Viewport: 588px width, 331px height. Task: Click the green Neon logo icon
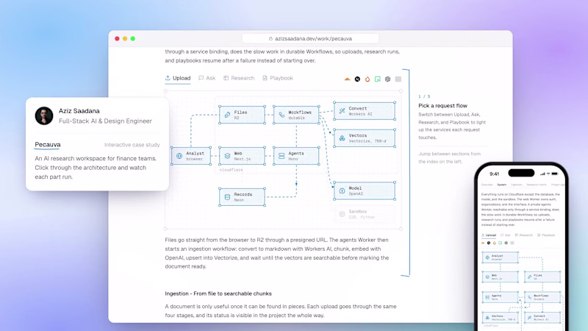378,79
